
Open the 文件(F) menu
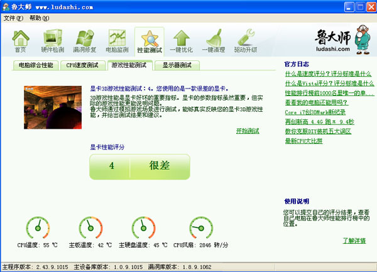click(x=13, y=18)
